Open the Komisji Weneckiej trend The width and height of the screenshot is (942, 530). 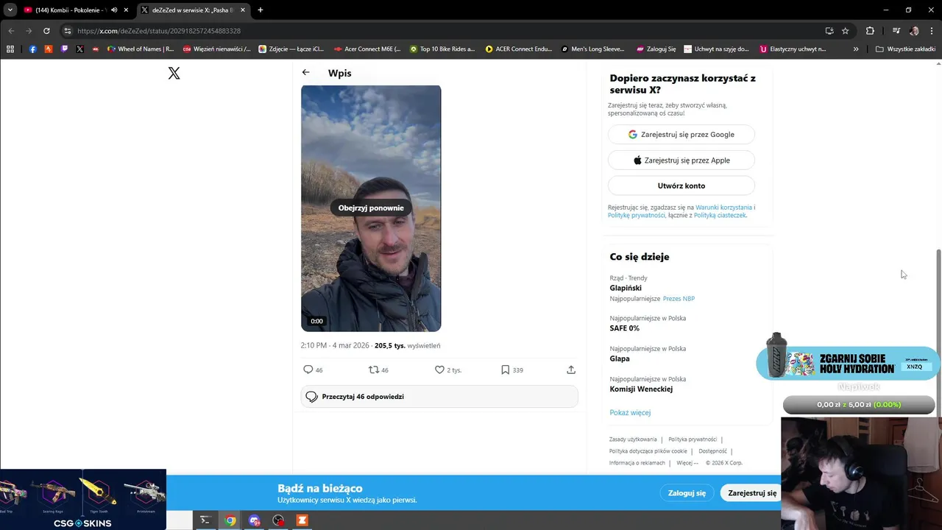point(641,389)
